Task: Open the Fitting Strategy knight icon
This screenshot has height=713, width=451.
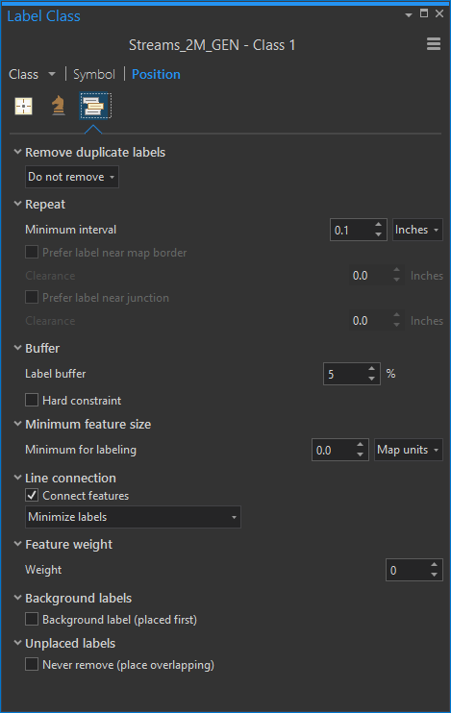Action: 58,106
